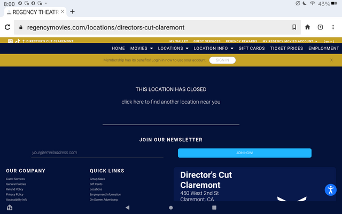Viewport: 342px width, 214px height.
Task: Open Guest Services in the top bar
Action: point(207,41)
